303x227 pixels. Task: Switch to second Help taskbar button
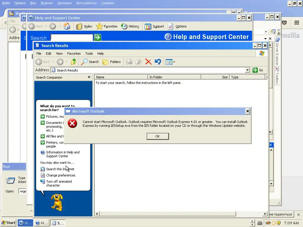pyautogui.click(x=42, y=223)
